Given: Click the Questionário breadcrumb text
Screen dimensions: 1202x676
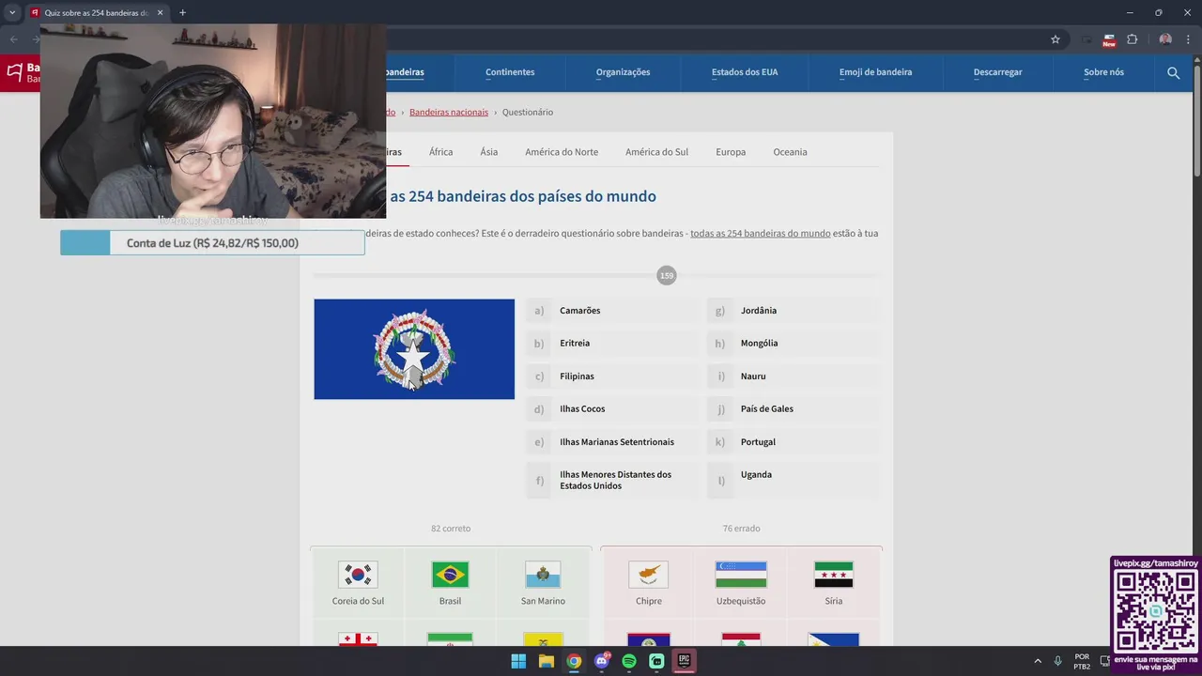Looking at the screenshot, I should tap(528, 112).
